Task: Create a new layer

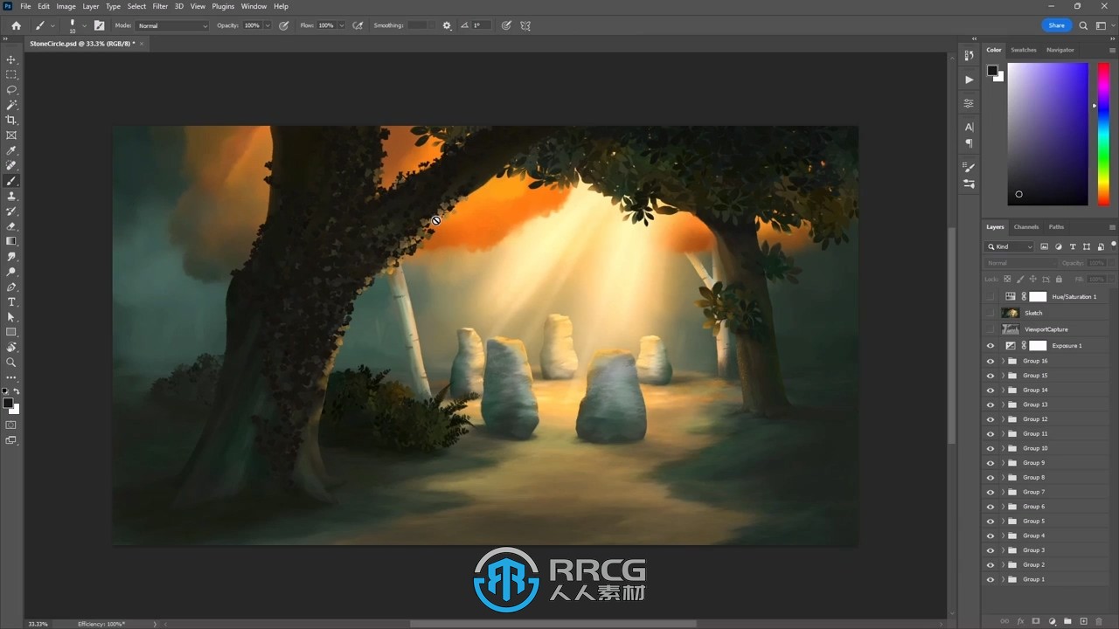Action: (x=1083, y=621)
